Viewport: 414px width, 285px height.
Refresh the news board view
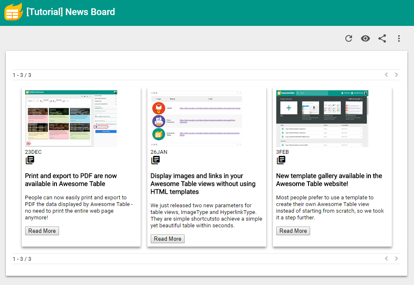349,38
